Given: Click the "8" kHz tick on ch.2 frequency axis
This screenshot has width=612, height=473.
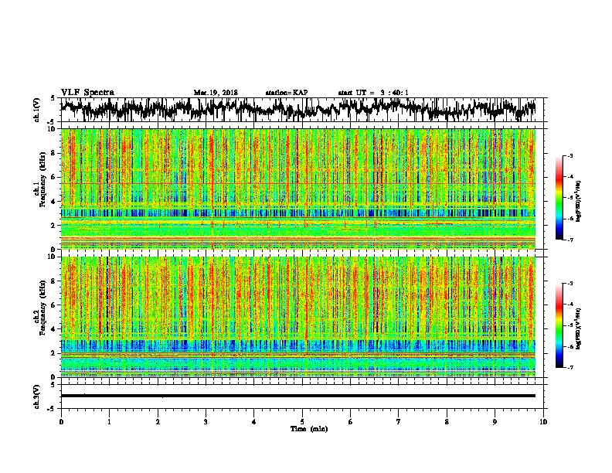Looking at the screenshot, I should point(53,281).
